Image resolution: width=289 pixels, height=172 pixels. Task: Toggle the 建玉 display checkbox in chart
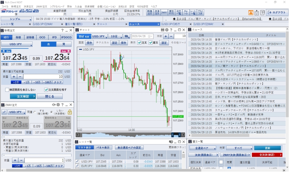151,43
